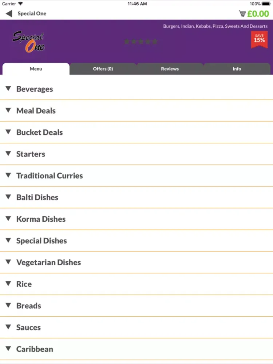Click the Special One header title

coord(32,14)
